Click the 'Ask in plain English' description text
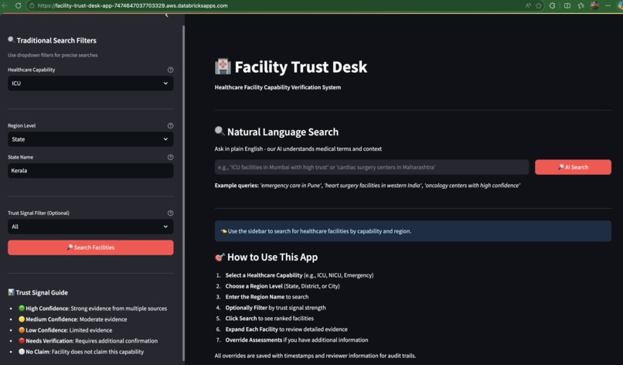This screenshot has height=365, width=623. (x=298, y=148)
